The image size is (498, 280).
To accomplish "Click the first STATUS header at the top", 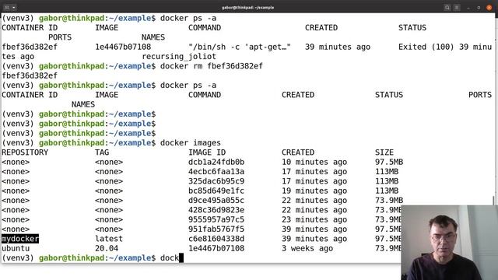I will pyautogui.click(x=412, y=28).
